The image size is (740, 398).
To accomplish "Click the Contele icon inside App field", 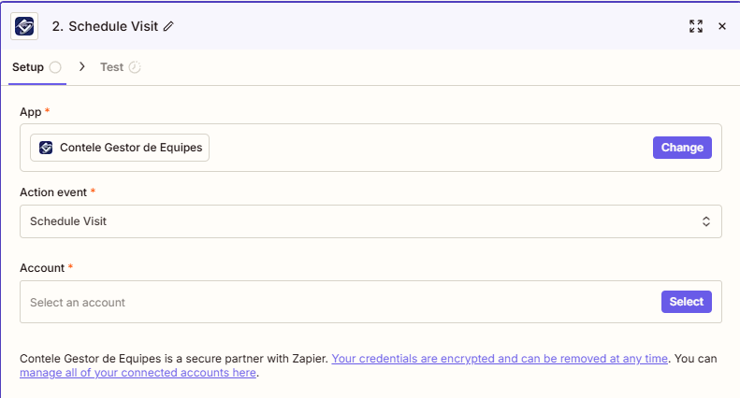I will (46, 148).
